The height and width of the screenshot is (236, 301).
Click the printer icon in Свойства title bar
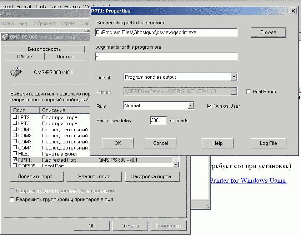(5, 37)
